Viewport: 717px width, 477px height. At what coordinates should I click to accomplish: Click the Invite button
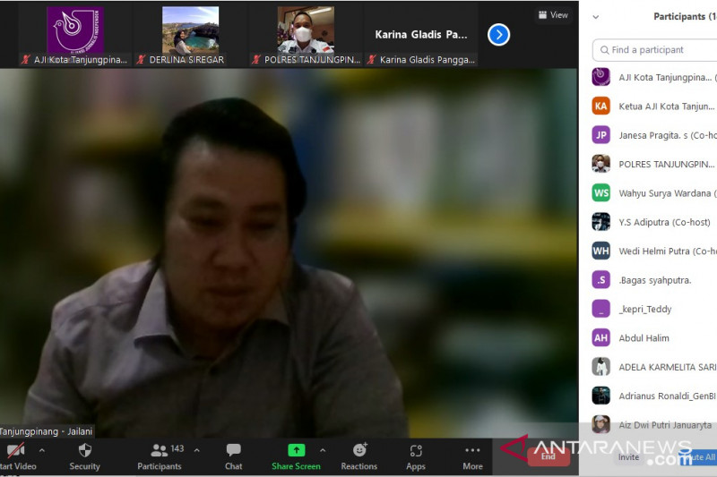[629, 457]
